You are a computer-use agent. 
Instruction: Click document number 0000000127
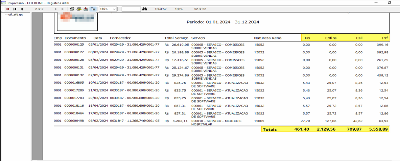click(74, 52)
